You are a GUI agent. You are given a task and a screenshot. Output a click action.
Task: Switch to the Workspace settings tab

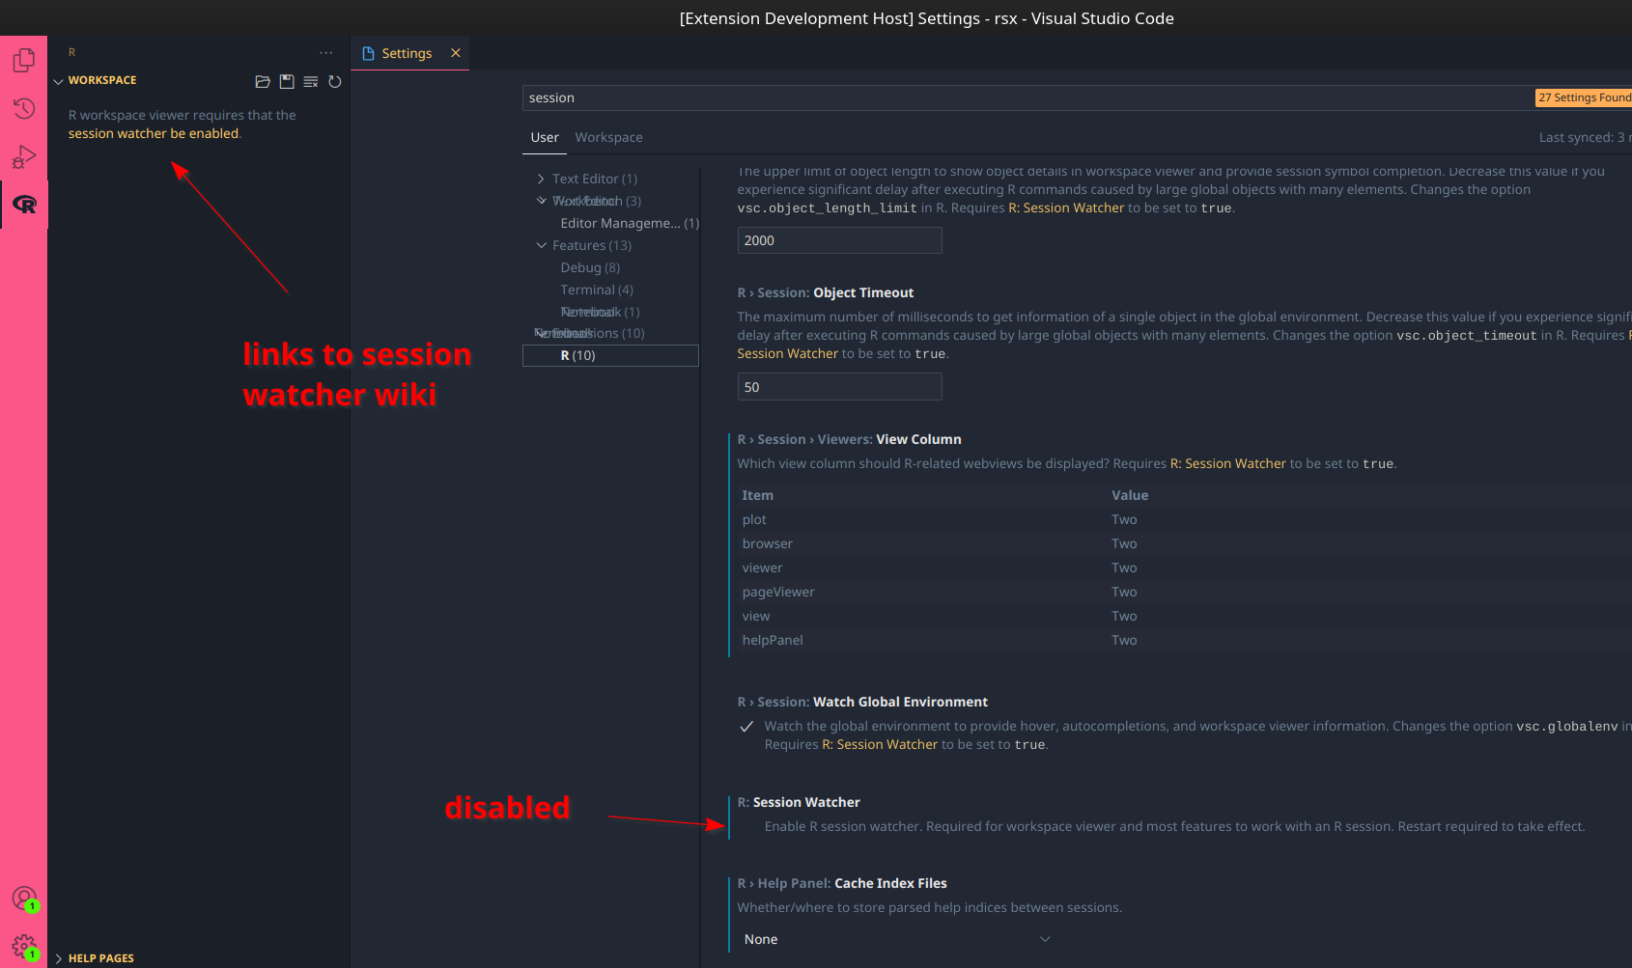608,137
